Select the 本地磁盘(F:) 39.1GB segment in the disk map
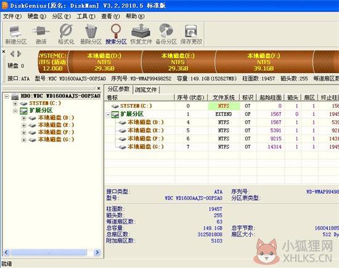The image size is (339, 268). (264, 62)
